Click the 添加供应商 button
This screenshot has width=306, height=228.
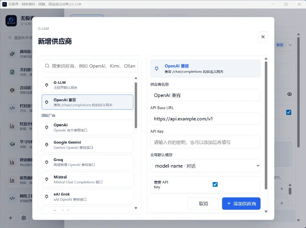[241, 204]
